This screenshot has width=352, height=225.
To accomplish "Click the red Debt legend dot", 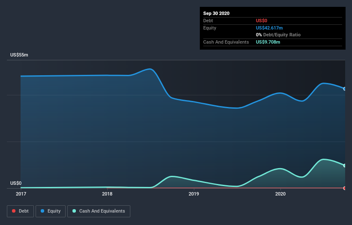I will tap(14, 211).
